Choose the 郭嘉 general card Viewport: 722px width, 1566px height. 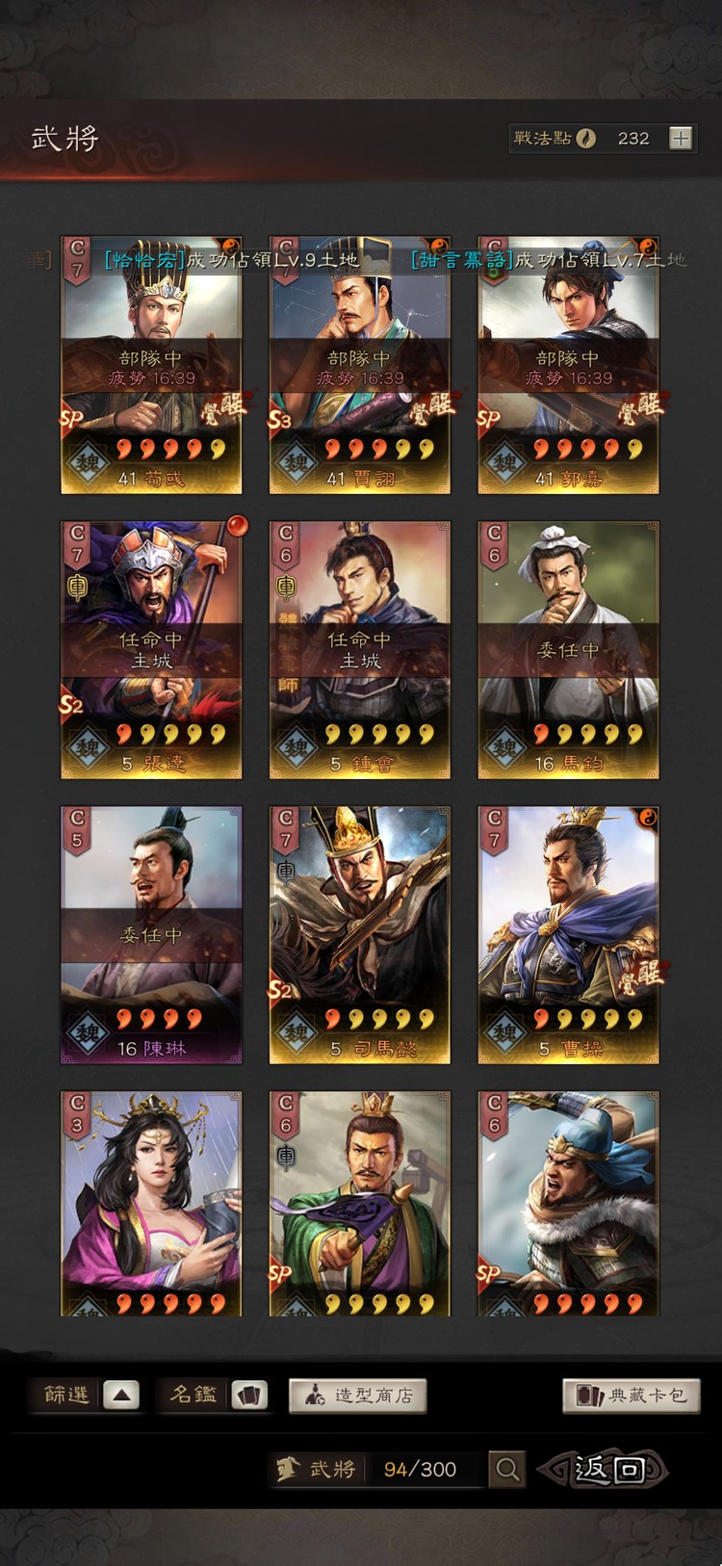pyautogui.click(x=569, y=365)
